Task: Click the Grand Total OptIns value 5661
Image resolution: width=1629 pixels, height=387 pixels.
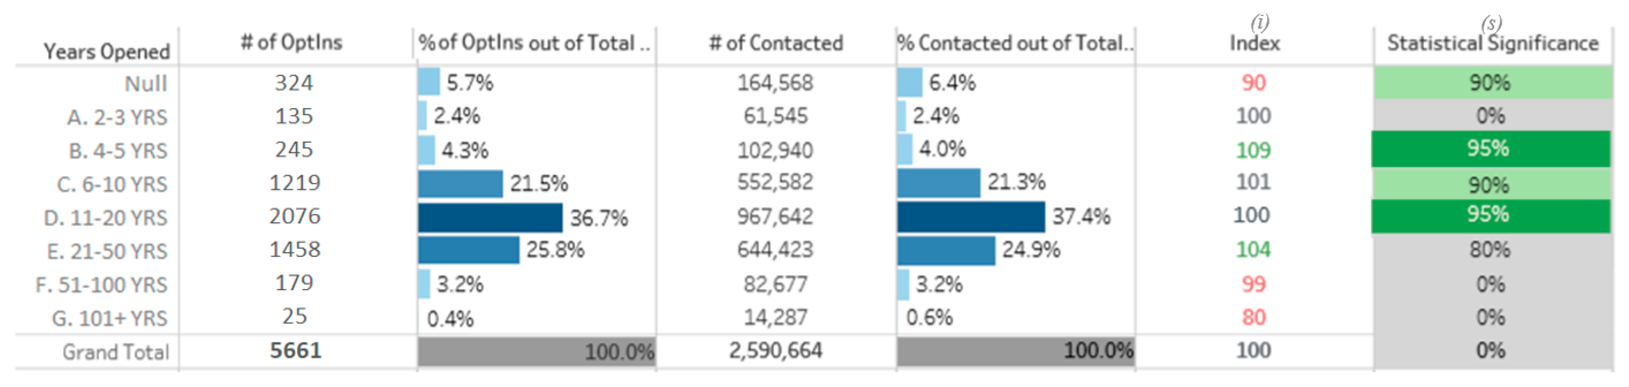Action: 295,351
